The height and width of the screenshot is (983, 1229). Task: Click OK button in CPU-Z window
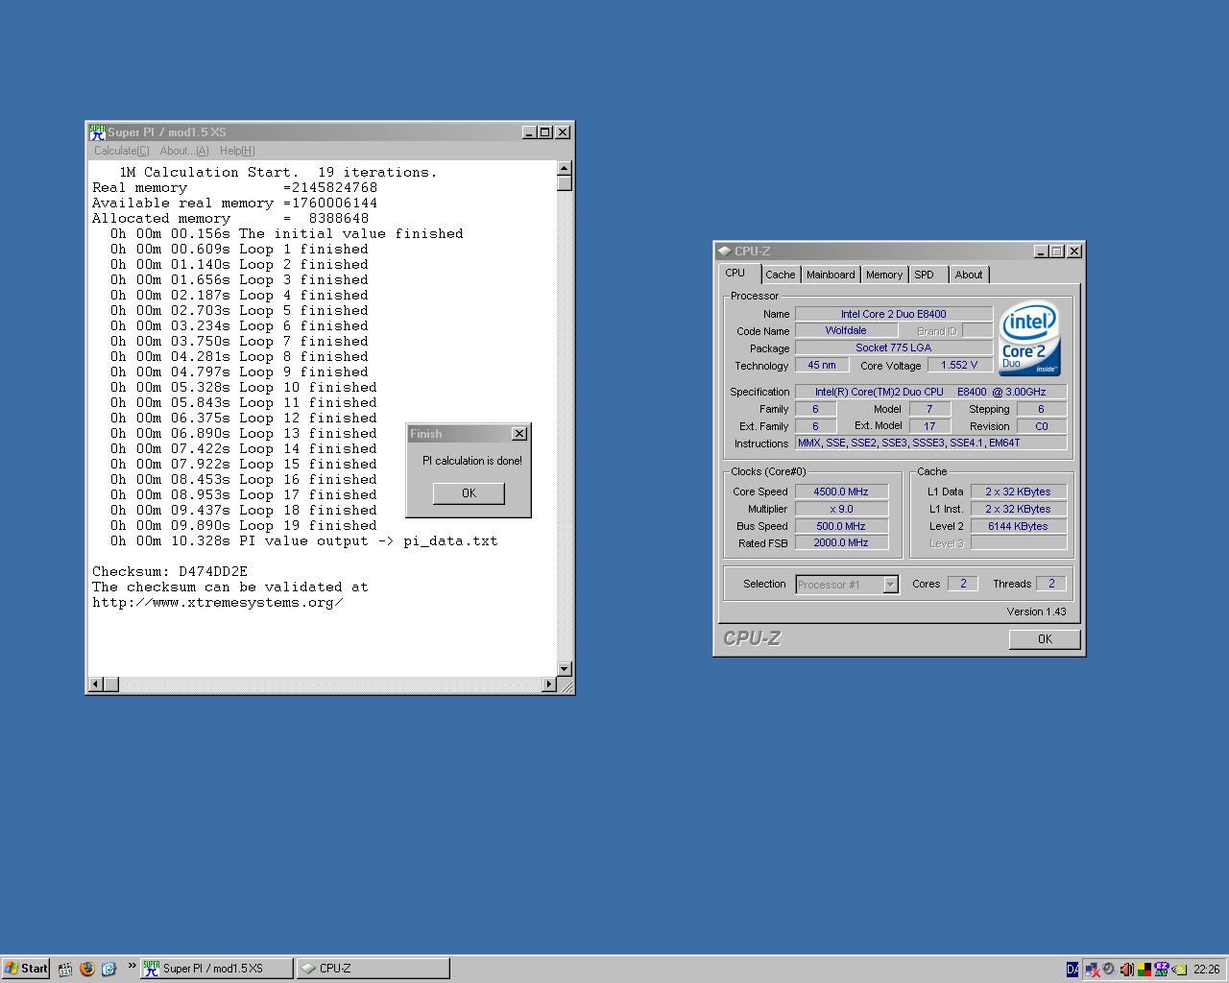point(1045,639)
